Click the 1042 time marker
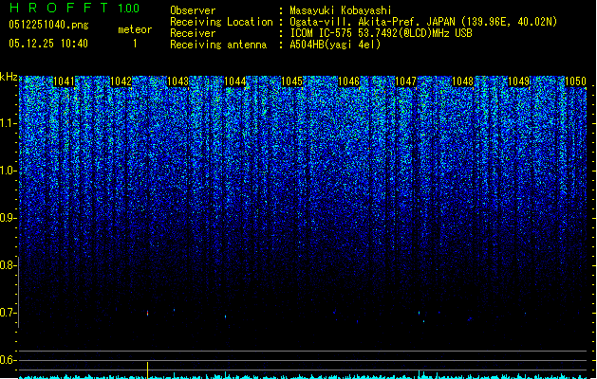 point(121,81)
